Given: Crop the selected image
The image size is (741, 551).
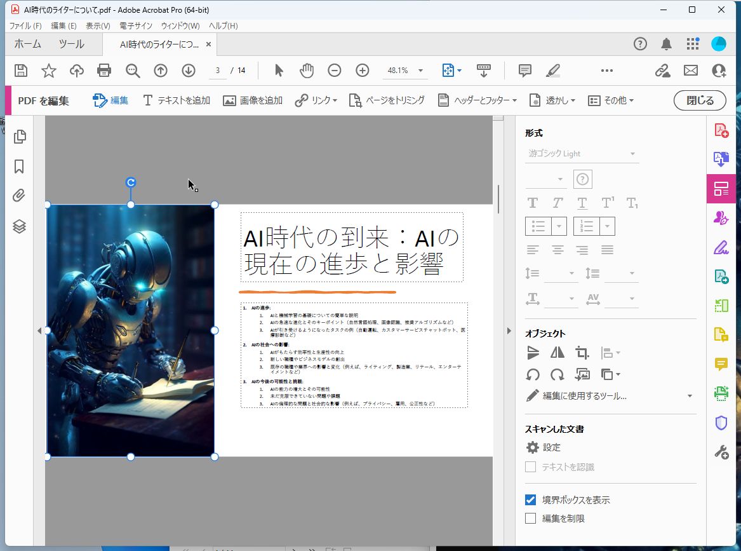Looking at the screenshot, I should (x=582, y=352).
